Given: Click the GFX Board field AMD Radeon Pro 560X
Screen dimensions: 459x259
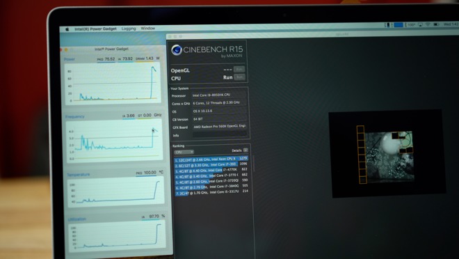Looking at the screenshot, I should tap(220, 127).
